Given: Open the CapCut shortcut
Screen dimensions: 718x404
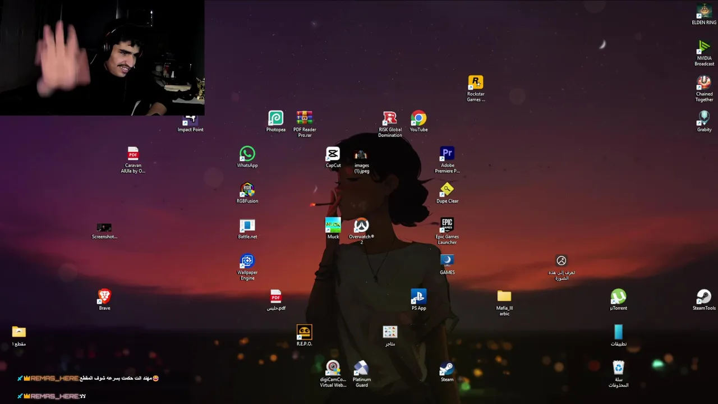Looking at the screenshot, I should click(333, 157).
